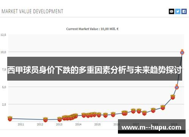Share the chart via Facebook icon

184,11
